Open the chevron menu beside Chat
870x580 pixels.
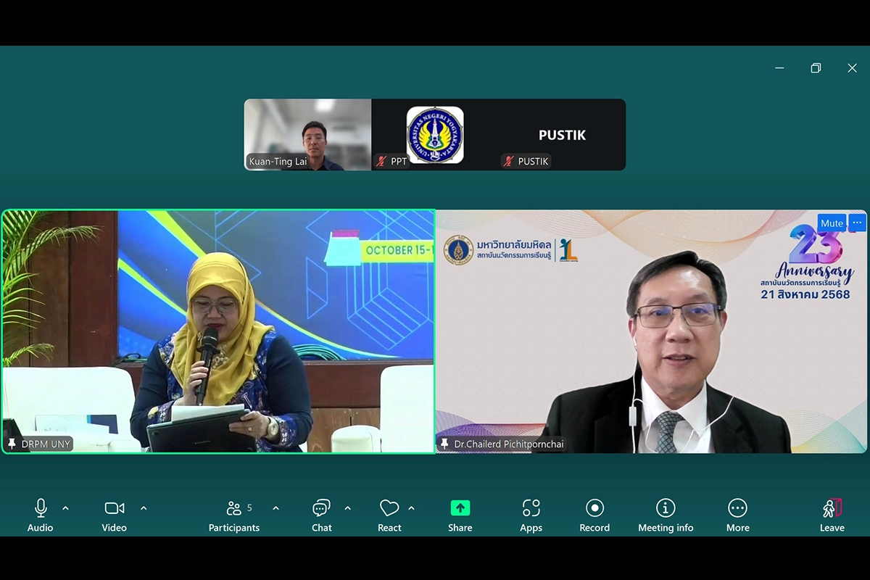[347, 508]
